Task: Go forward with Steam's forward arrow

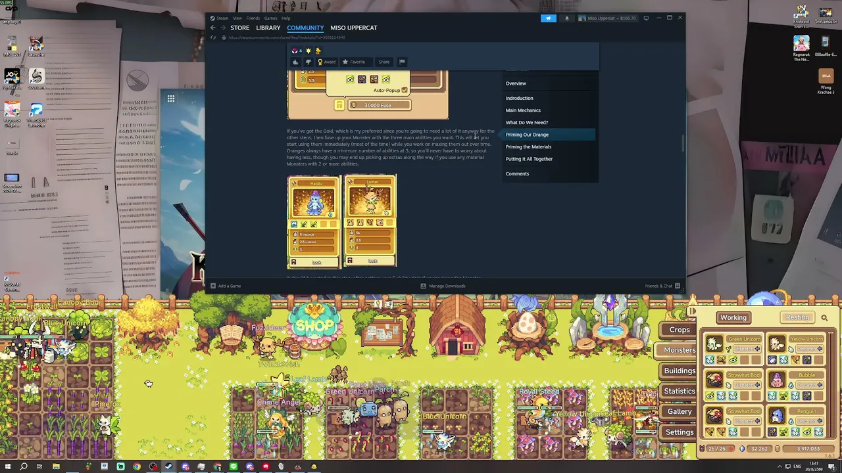Action: (223, 28)
